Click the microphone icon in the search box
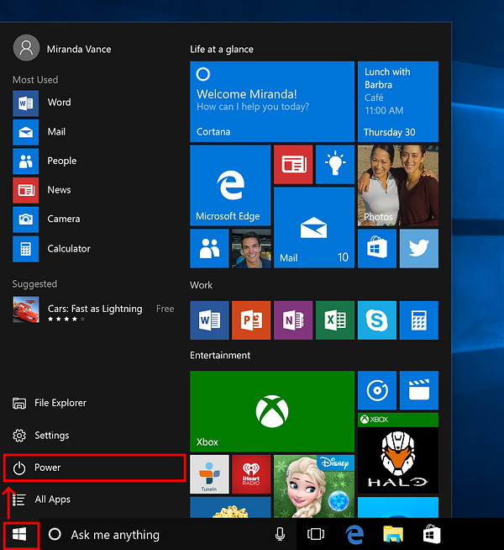 [x=280, y=535]
